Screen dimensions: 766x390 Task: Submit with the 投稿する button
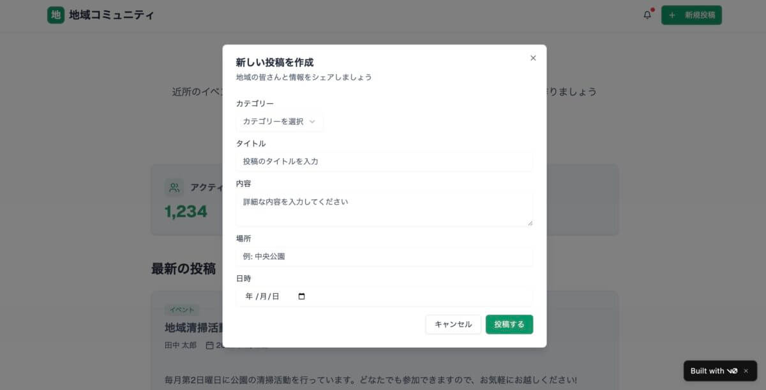pos(509,324)
